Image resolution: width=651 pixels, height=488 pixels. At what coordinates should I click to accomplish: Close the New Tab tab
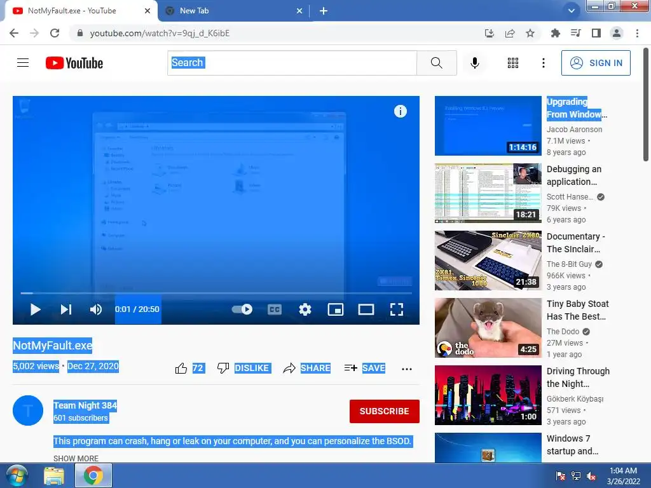pyautogui.click(x=299, y=11)
